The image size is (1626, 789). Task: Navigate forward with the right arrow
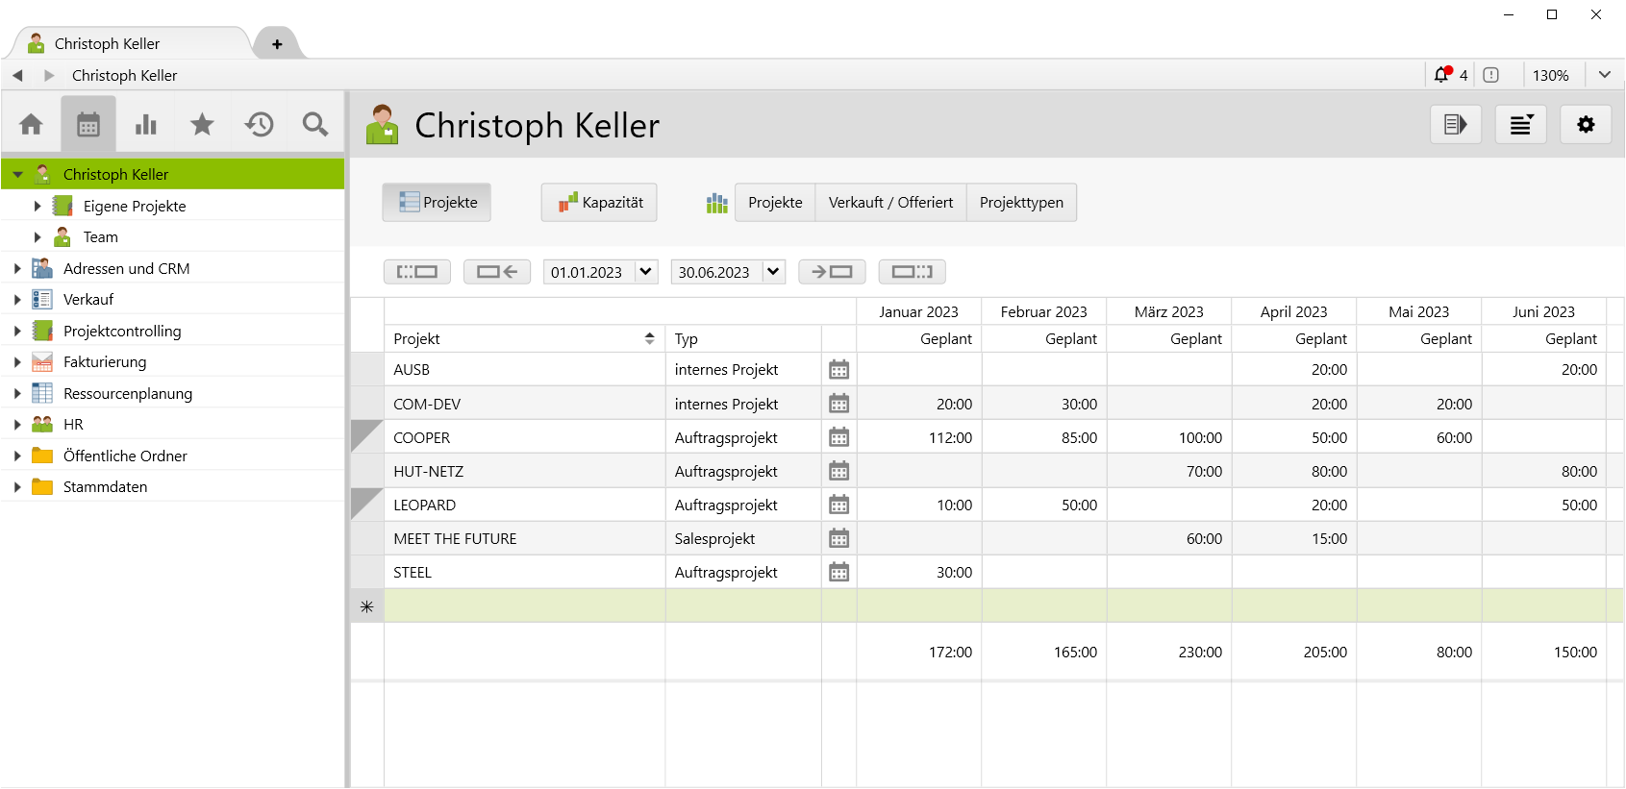click(49, 75)
